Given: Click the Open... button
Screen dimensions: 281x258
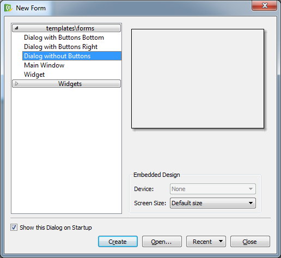Looking at the screenshot, I should pyautogui.click(x=162, y=242).
